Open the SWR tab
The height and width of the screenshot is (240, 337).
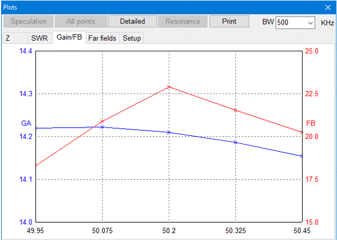pos(39,38)
